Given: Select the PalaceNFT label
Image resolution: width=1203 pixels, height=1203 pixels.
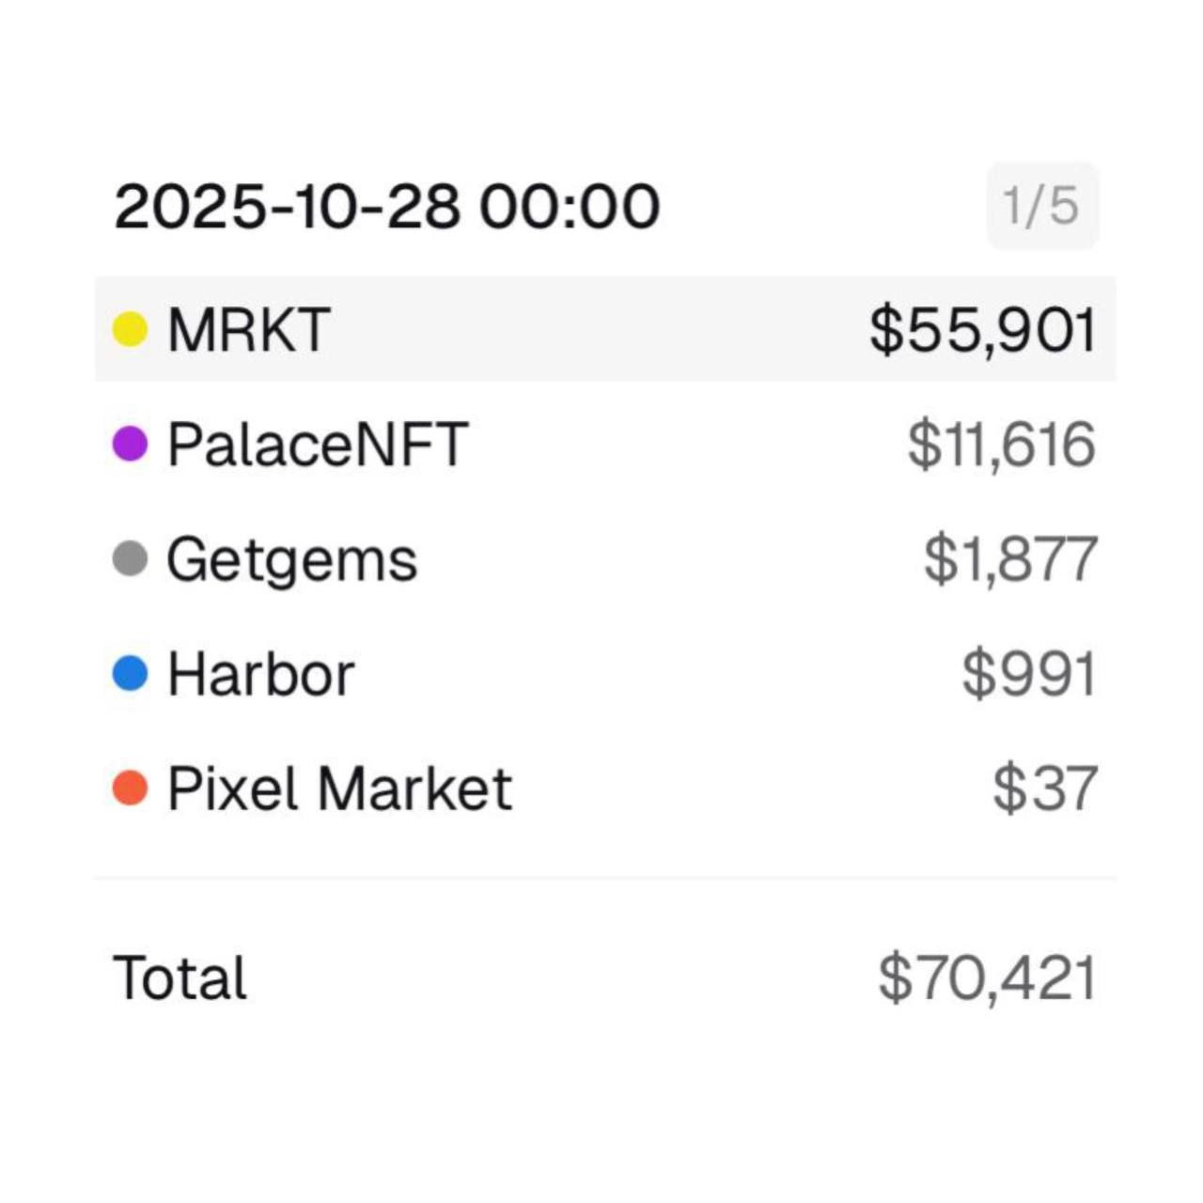Looking at the screenshot, I should 318,445.
